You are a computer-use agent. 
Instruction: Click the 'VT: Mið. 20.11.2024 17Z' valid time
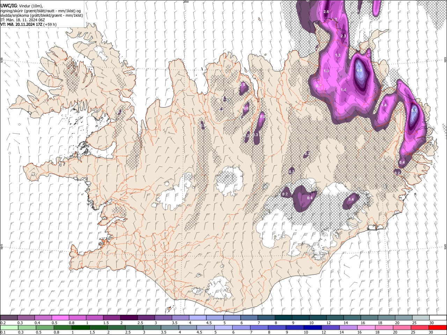click(x=21, y=24)
